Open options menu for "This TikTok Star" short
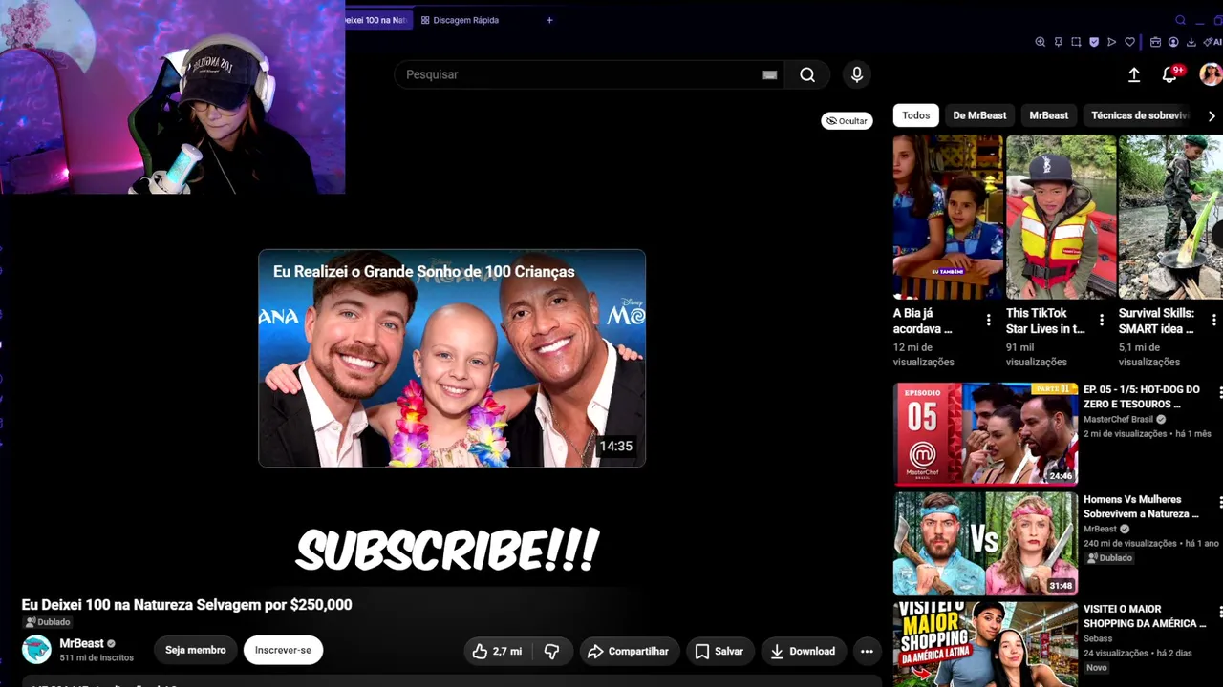Screen dimensions: 1223x687 (1101, 321)
